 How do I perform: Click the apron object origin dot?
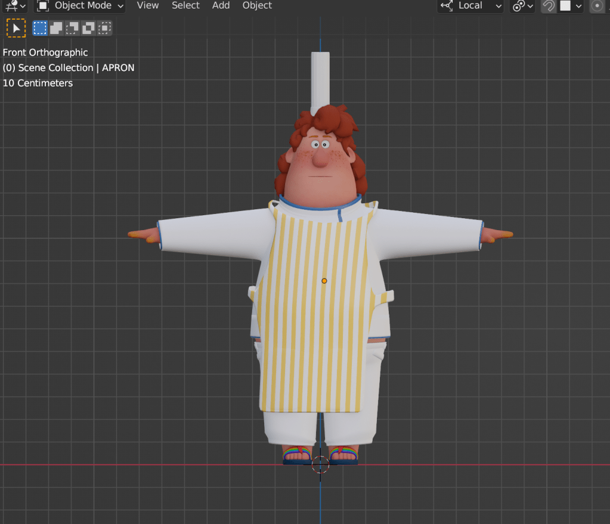(324, 280)
